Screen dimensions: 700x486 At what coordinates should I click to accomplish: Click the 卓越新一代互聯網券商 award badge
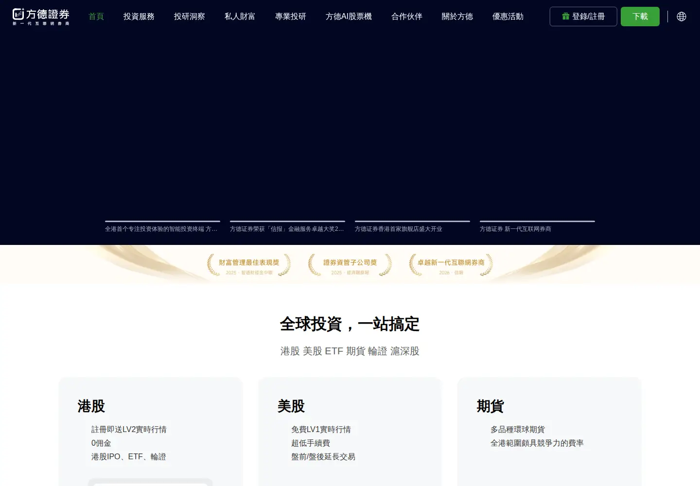coord(451,265)
